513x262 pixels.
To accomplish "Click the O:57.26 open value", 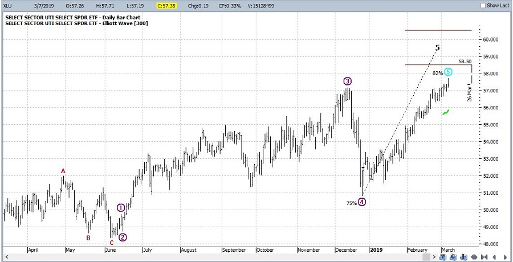I will [74, 6].
